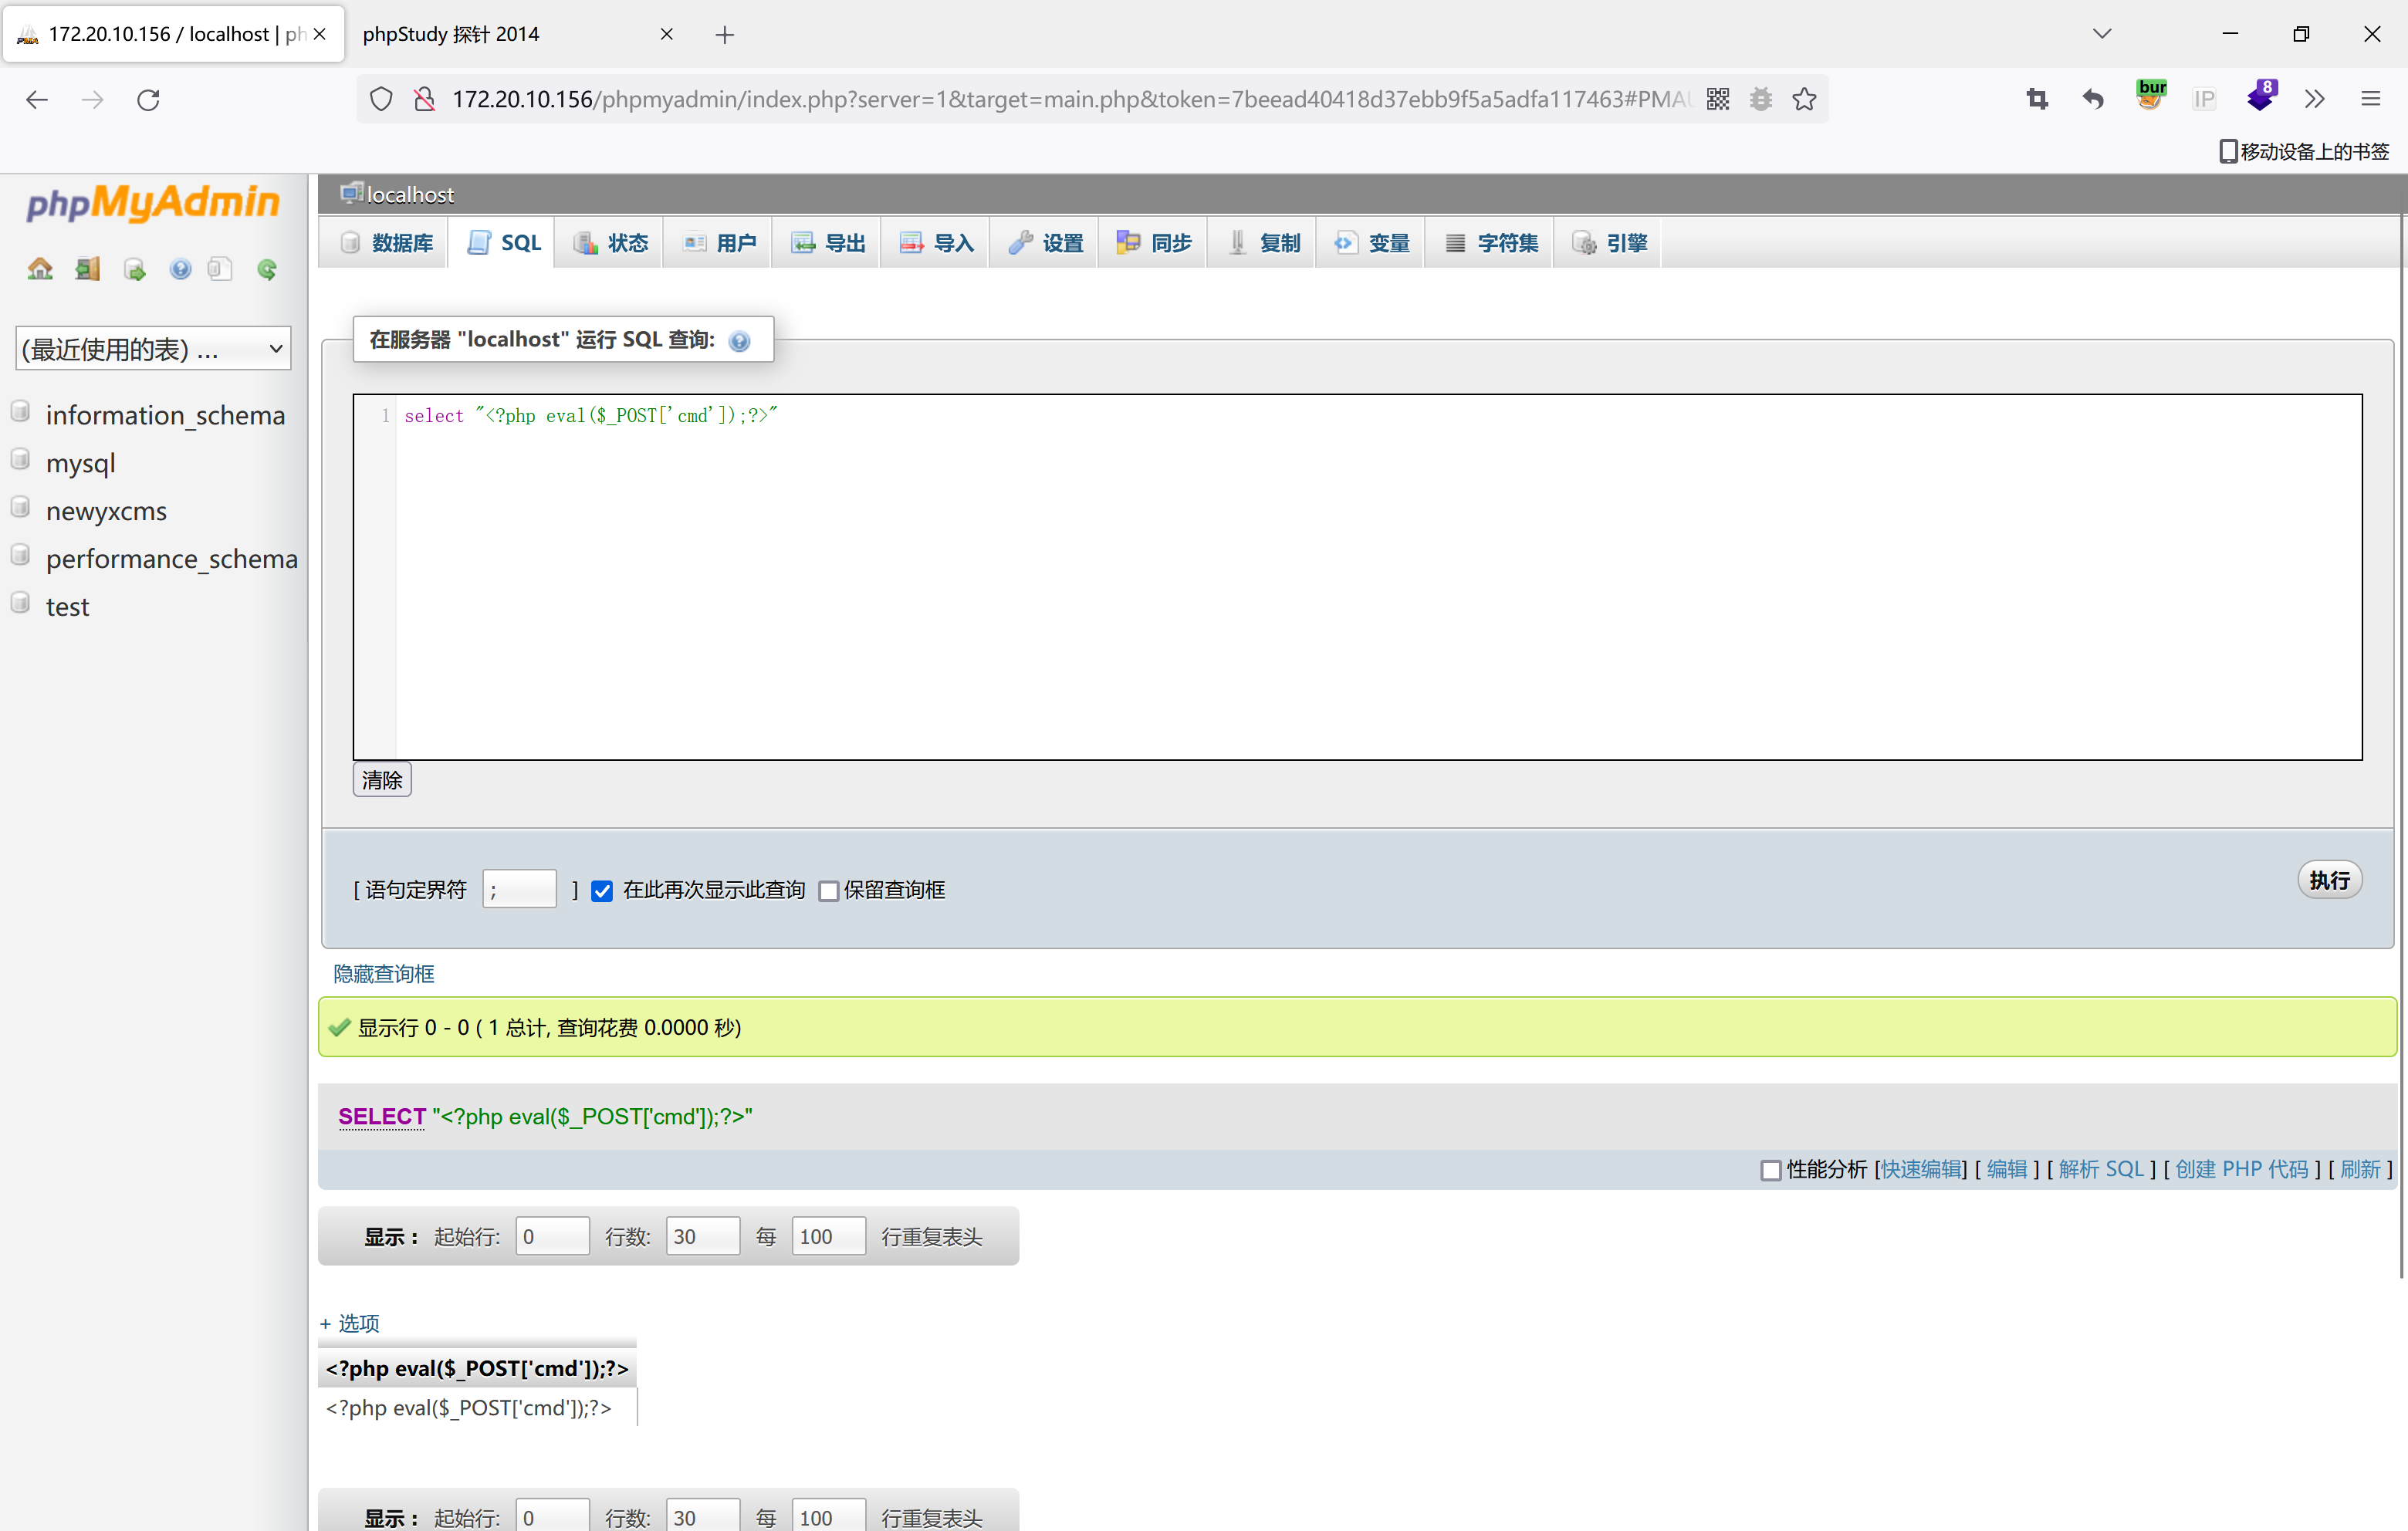Click the Burp extension icon in toolbar

pyautogui.click(x=2150, y=97)
